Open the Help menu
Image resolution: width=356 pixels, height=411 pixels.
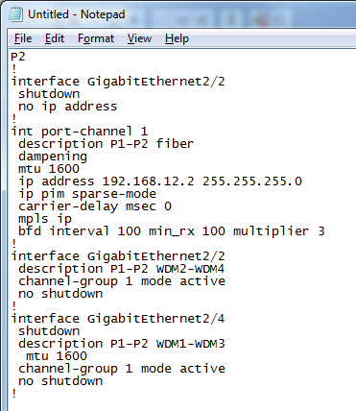point(177,38)
